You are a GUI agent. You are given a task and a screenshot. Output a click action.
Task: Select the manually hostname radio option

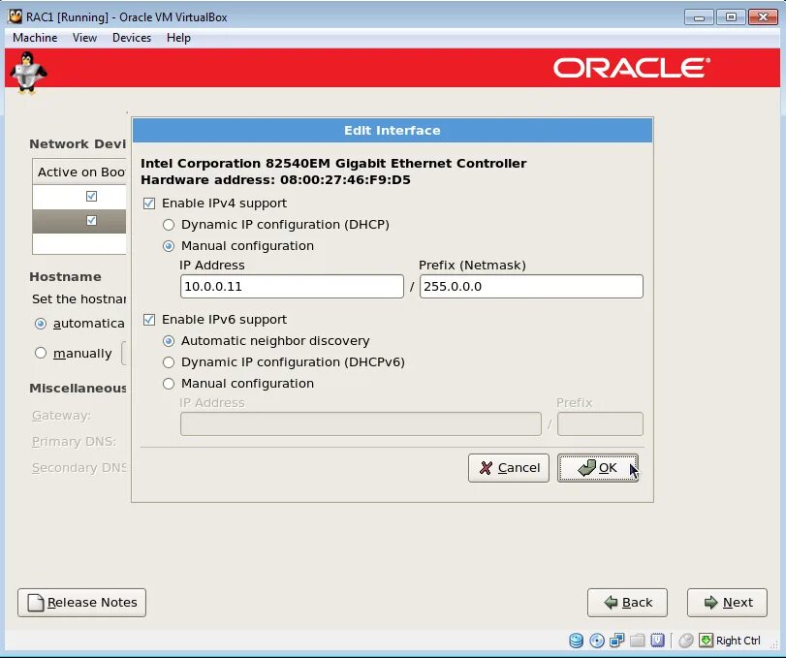pos(41,353)
